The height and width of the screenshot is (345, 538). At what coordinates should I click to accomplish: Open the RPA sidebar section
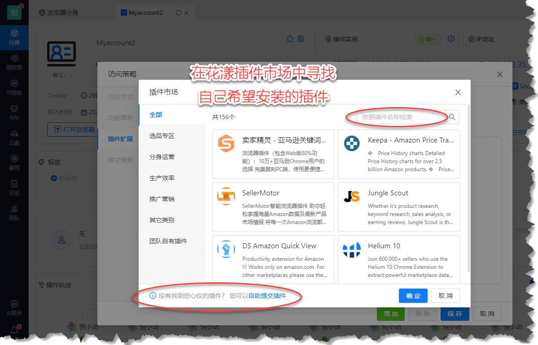(x=14, y=113)
